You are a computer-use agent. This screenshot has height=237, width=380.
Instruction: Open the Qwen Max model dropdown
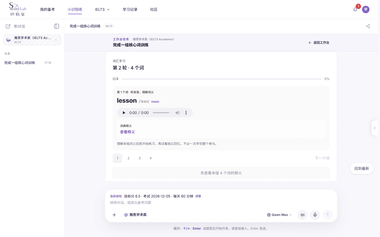click(x=279, y=215)
